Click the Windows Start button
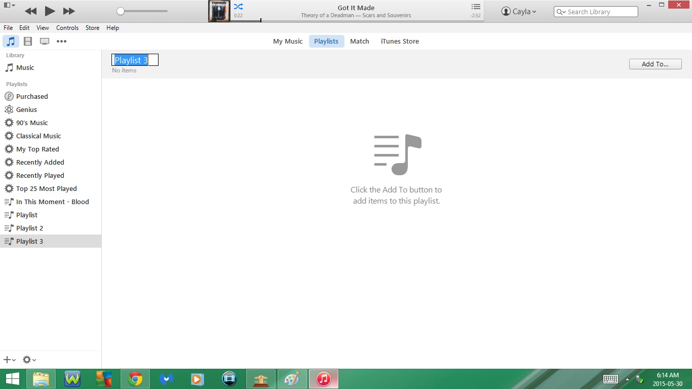692x389 pixels. [x=12, y=379]
